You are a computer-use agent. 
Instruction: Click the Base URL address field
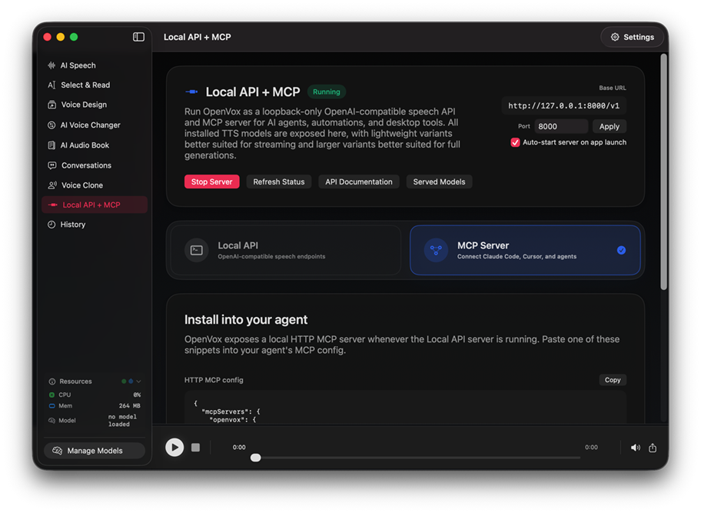[563, 106]
